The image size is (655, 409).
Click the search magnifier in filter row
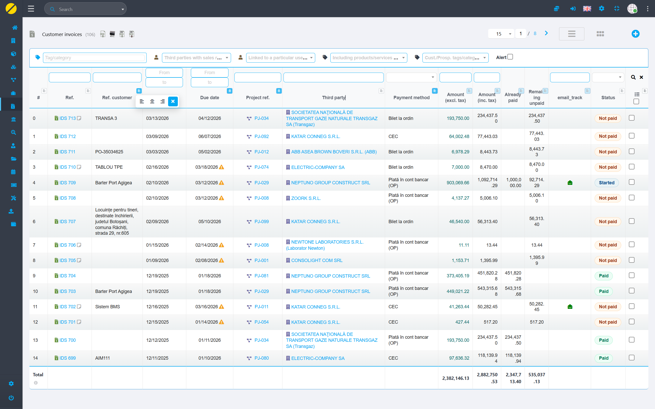[x=633, y=77]
